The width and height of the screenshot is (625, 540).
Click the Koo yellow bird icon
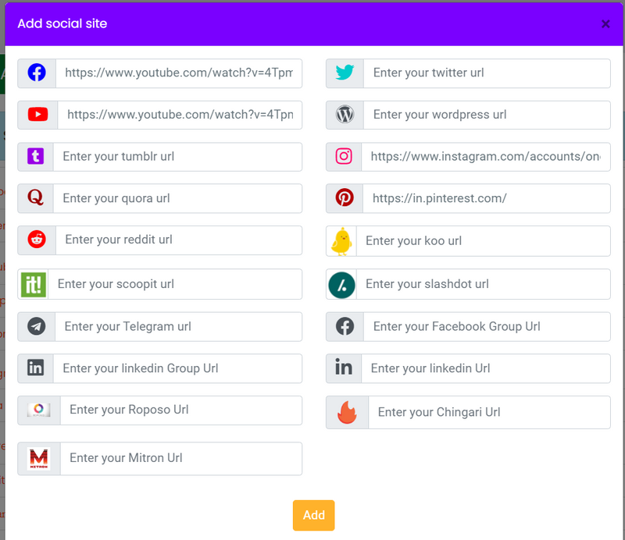coord(341,241)
